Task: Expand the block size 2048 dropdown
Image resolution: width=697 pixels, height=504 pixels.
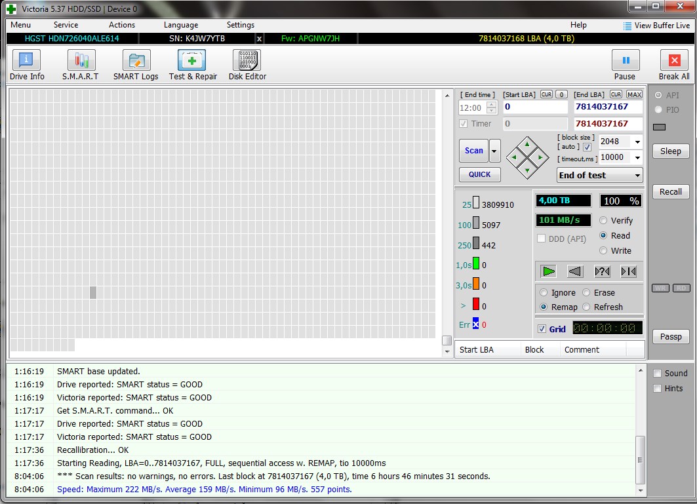Action: point(637,142)
